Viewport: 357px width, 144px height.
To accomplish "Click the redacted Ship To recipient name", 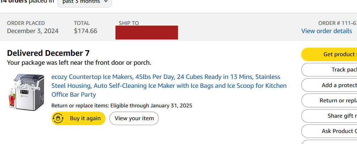I will click(147, 32).
